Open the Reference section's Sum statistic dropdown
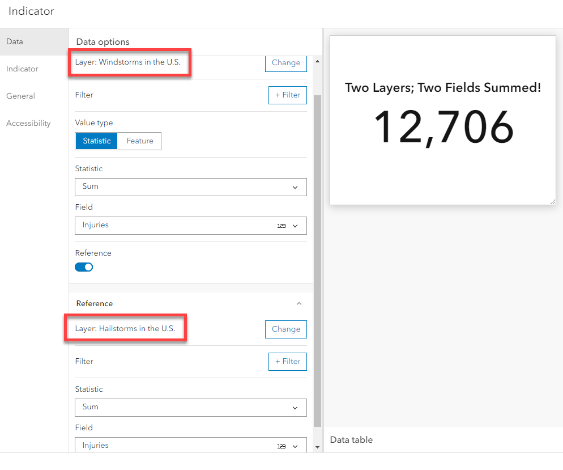 pyautogui.click(x=191, y=408)
